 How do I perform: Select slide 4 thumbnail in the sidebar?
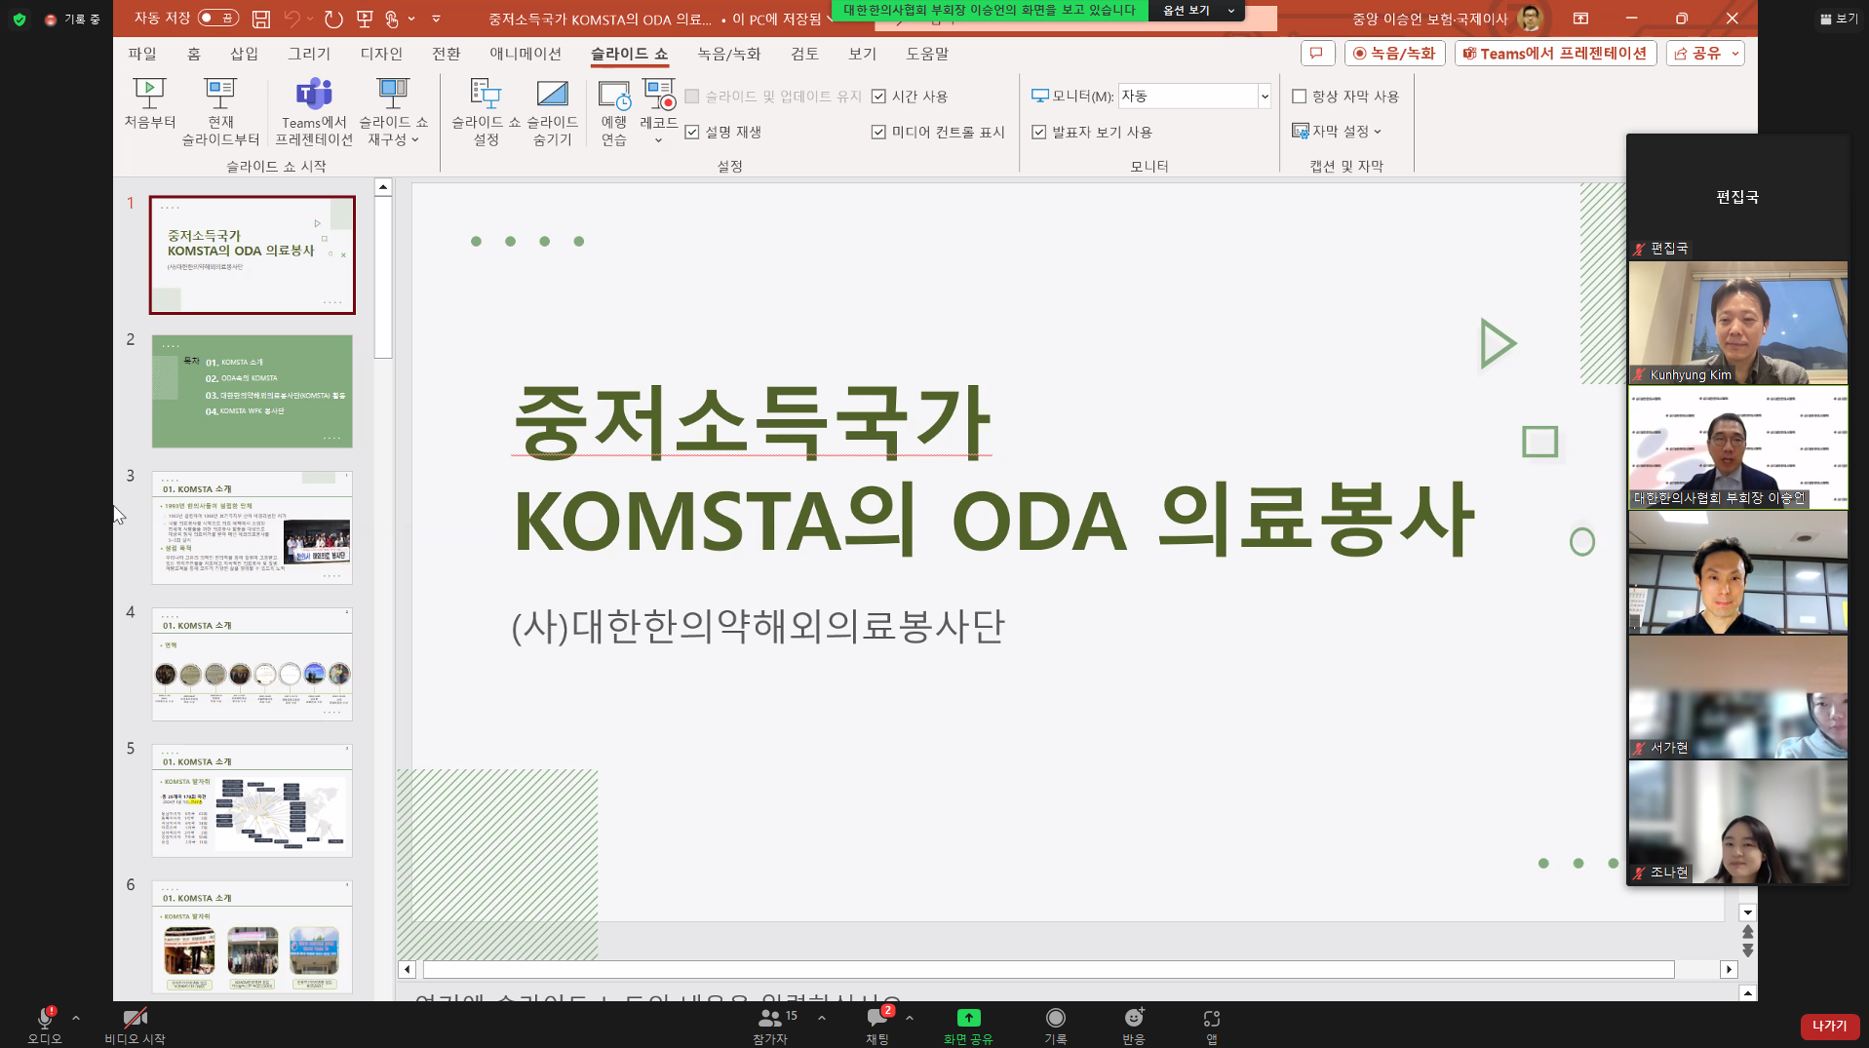(x=252, y=666)
